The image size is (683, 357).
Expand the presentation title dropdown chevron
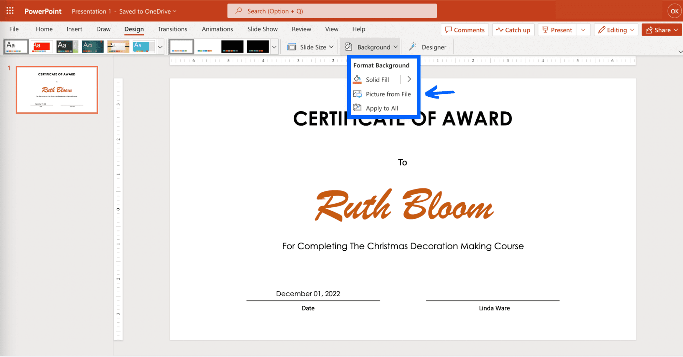pos(174,11)
